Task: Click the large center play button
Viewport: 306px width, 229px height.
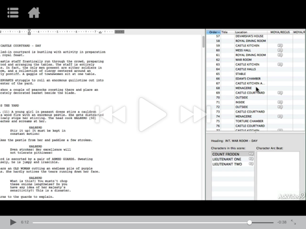Action: (152, 114)
